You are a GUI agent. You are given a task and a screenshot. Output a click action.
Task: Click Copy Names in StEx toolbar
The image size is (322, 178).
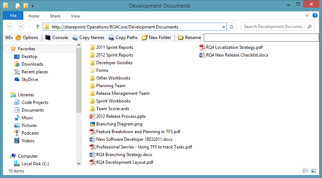pyautogui.click(x=88, y=38)
